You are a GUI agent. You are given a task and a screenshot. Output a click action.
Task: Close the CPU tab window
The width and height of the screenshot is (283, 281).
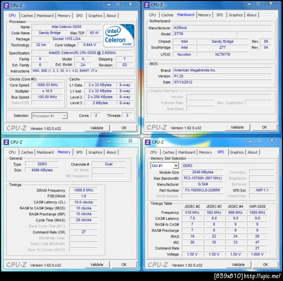point(131,4)
